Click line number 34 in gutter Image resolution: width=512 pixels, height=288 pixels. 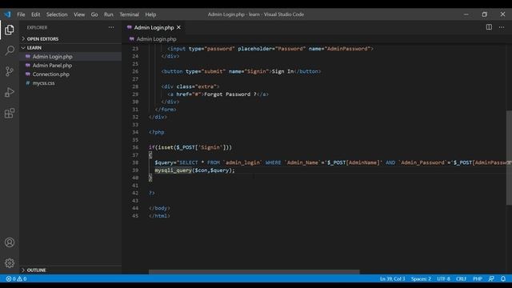[135, 132]
